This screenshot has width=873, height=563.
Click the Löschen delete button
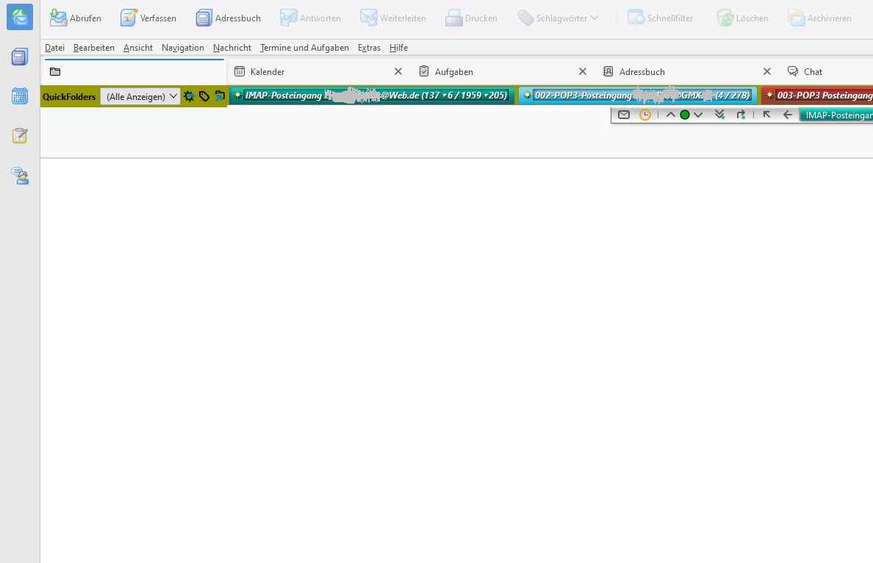pyautogui.click(x=741, y=18)
